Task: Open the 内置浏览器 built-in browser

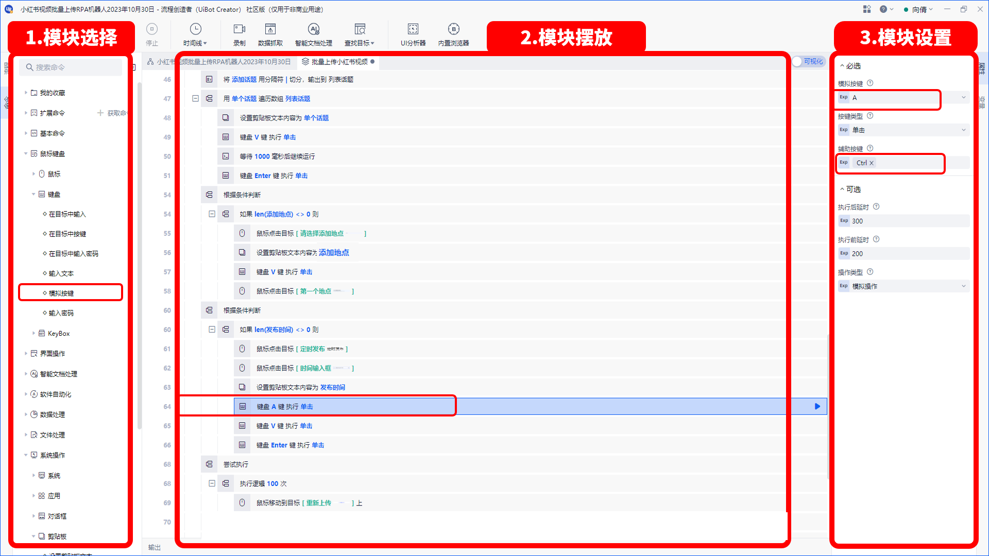Action: pyautogui.click(x=453, y=34)
